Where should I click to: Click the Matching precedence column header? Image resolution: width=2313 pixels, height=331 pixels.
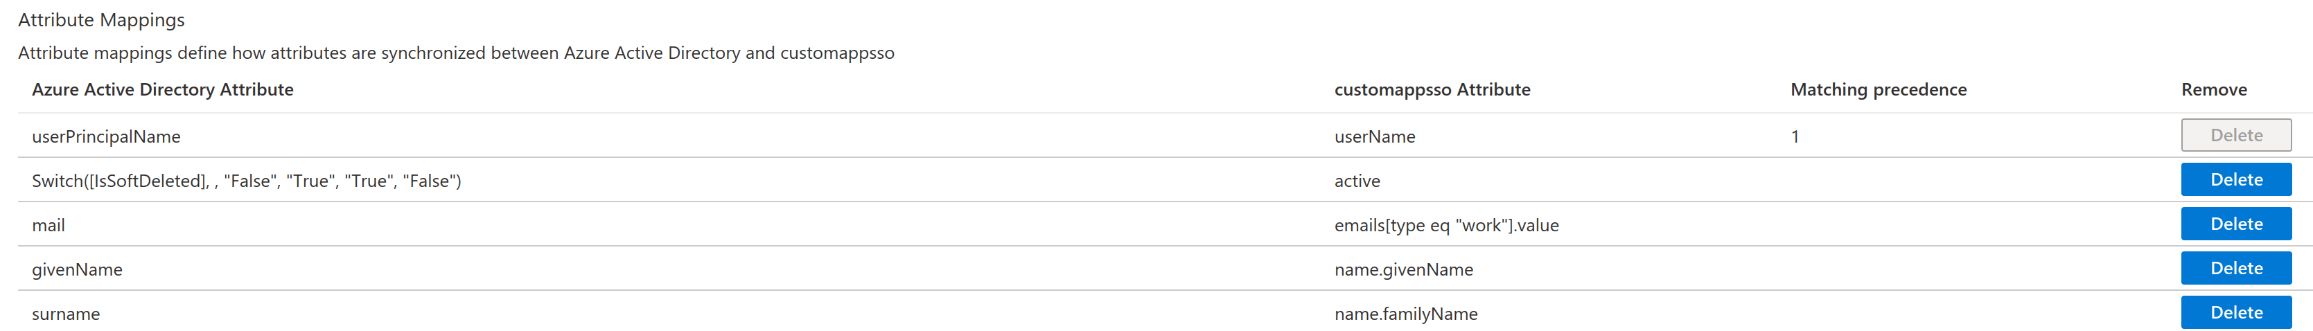1879,90
